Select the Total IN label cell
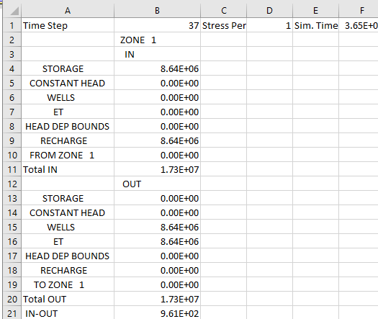This screenshot has width=378, height=319. pos(68,169)
